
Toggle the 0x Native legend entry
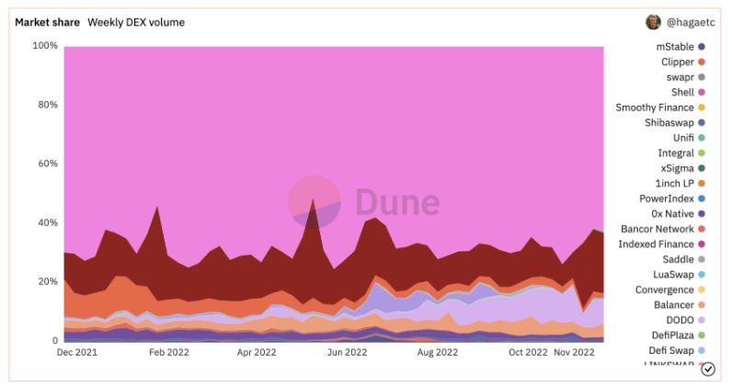pos(678,214)
